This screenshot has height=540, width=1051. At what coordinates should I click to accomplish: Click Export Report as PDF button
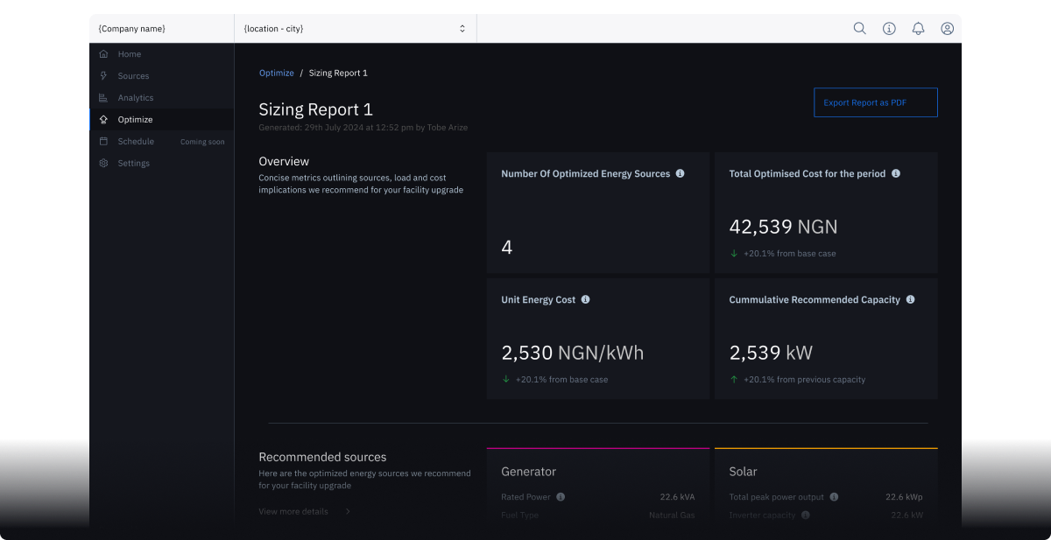876,102
